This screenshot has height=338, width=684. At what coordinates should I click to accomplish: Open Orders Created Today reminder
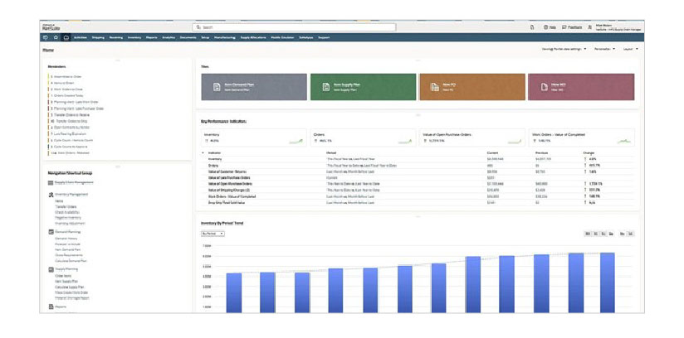click(67, 95)
